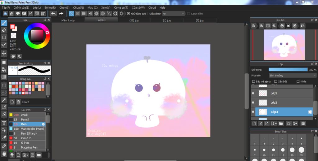Click the navigator canvas thumbnail
This screenshot has height=161, width=318.
pos(284,45)
